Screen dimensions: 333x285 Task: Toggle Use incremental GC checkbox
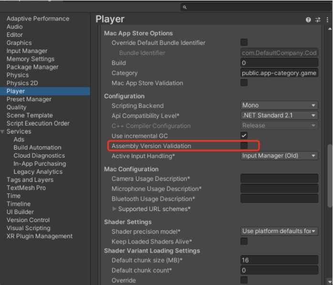(244, 136)
